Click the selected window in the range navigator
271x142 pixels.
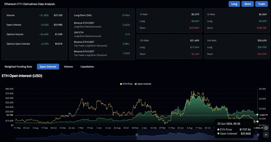pyautogui.click(x=197, y=135)
